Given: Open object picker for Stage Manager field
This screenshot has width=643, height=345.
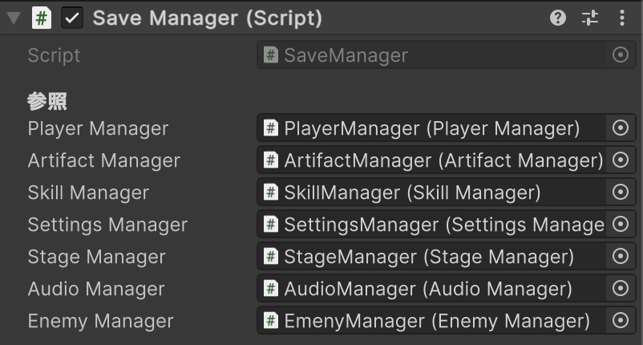Looking at the screenshot, I should point(621,256).
